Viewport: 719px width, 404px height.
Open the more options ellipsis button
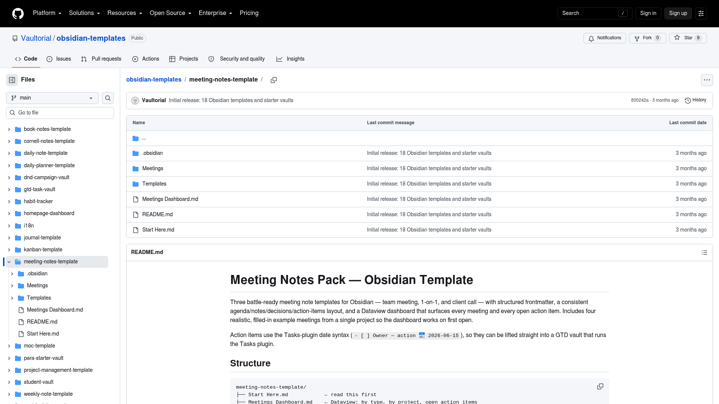[707, 80]
